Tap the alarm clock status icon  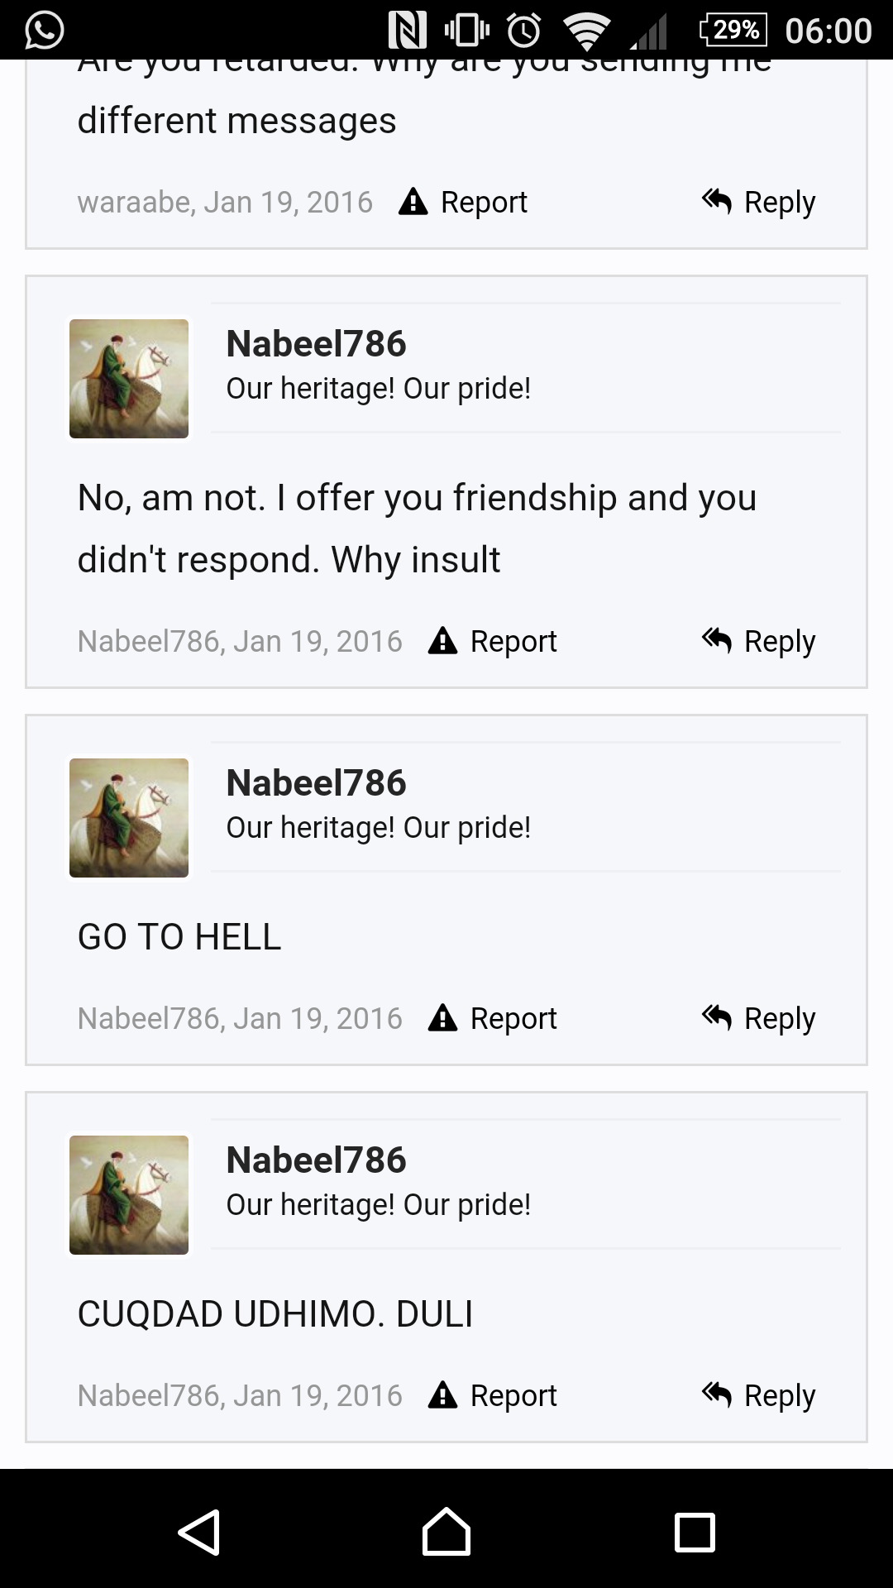point(523,31)
